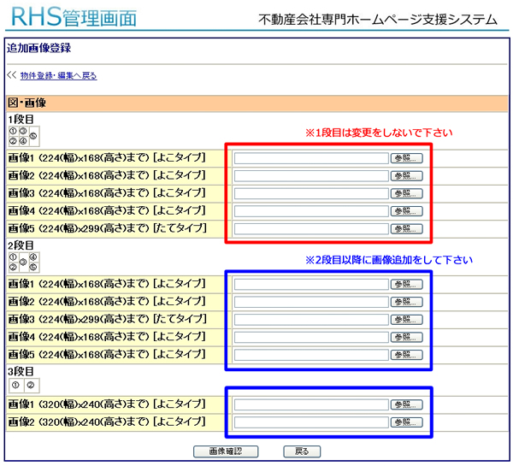This screenshot has height=466, width=513.
Task: Click the RHS管理画面 logo
Action: [74, 16]
